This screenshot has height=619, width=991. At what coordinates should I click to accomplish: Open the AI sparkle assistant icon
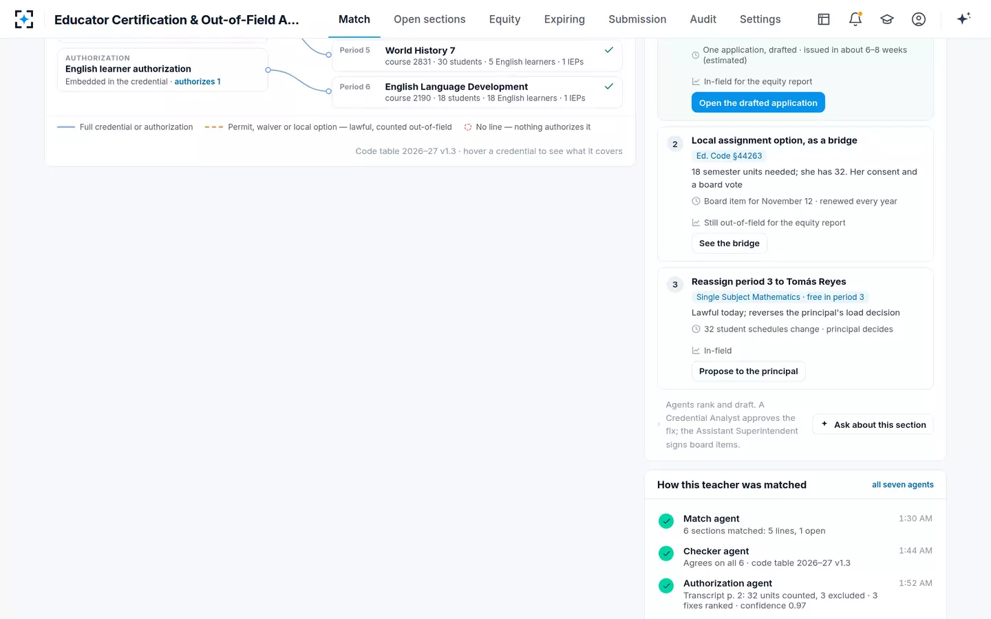pos(963,19)
